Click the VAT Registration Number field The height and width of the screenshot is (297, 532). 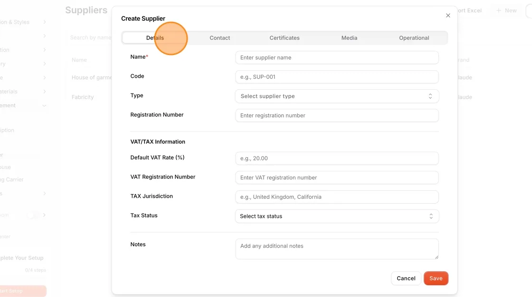point(337,177)
